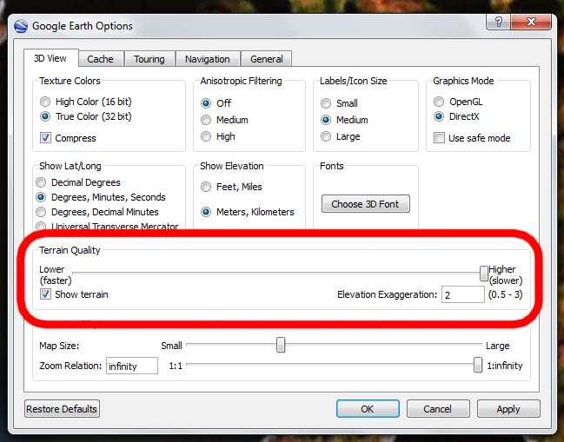Close the Google Earth Options dialog
This screenshot has width=564, height=442.
click(531, 22)
